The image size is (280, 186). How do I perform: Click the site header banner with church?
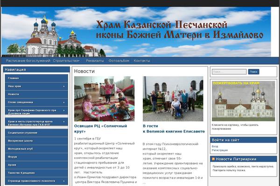[x=136, y=32]
